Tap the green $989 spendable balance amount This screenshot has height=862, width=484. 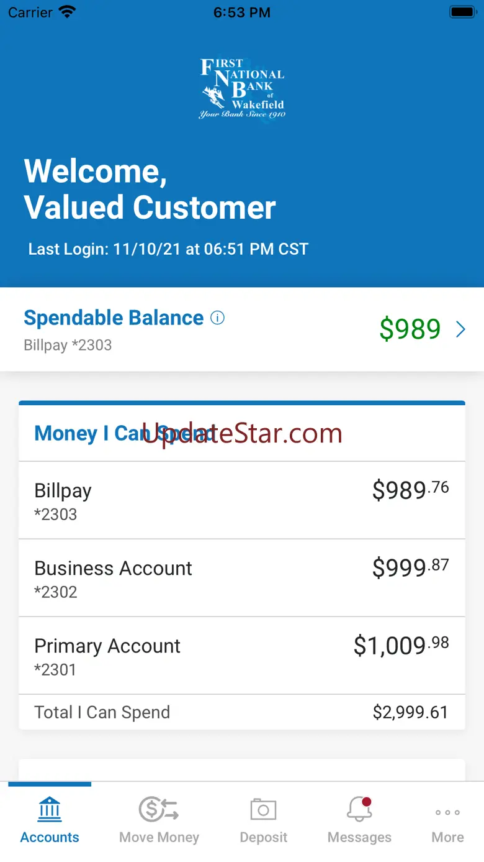[x=410, y=329]
